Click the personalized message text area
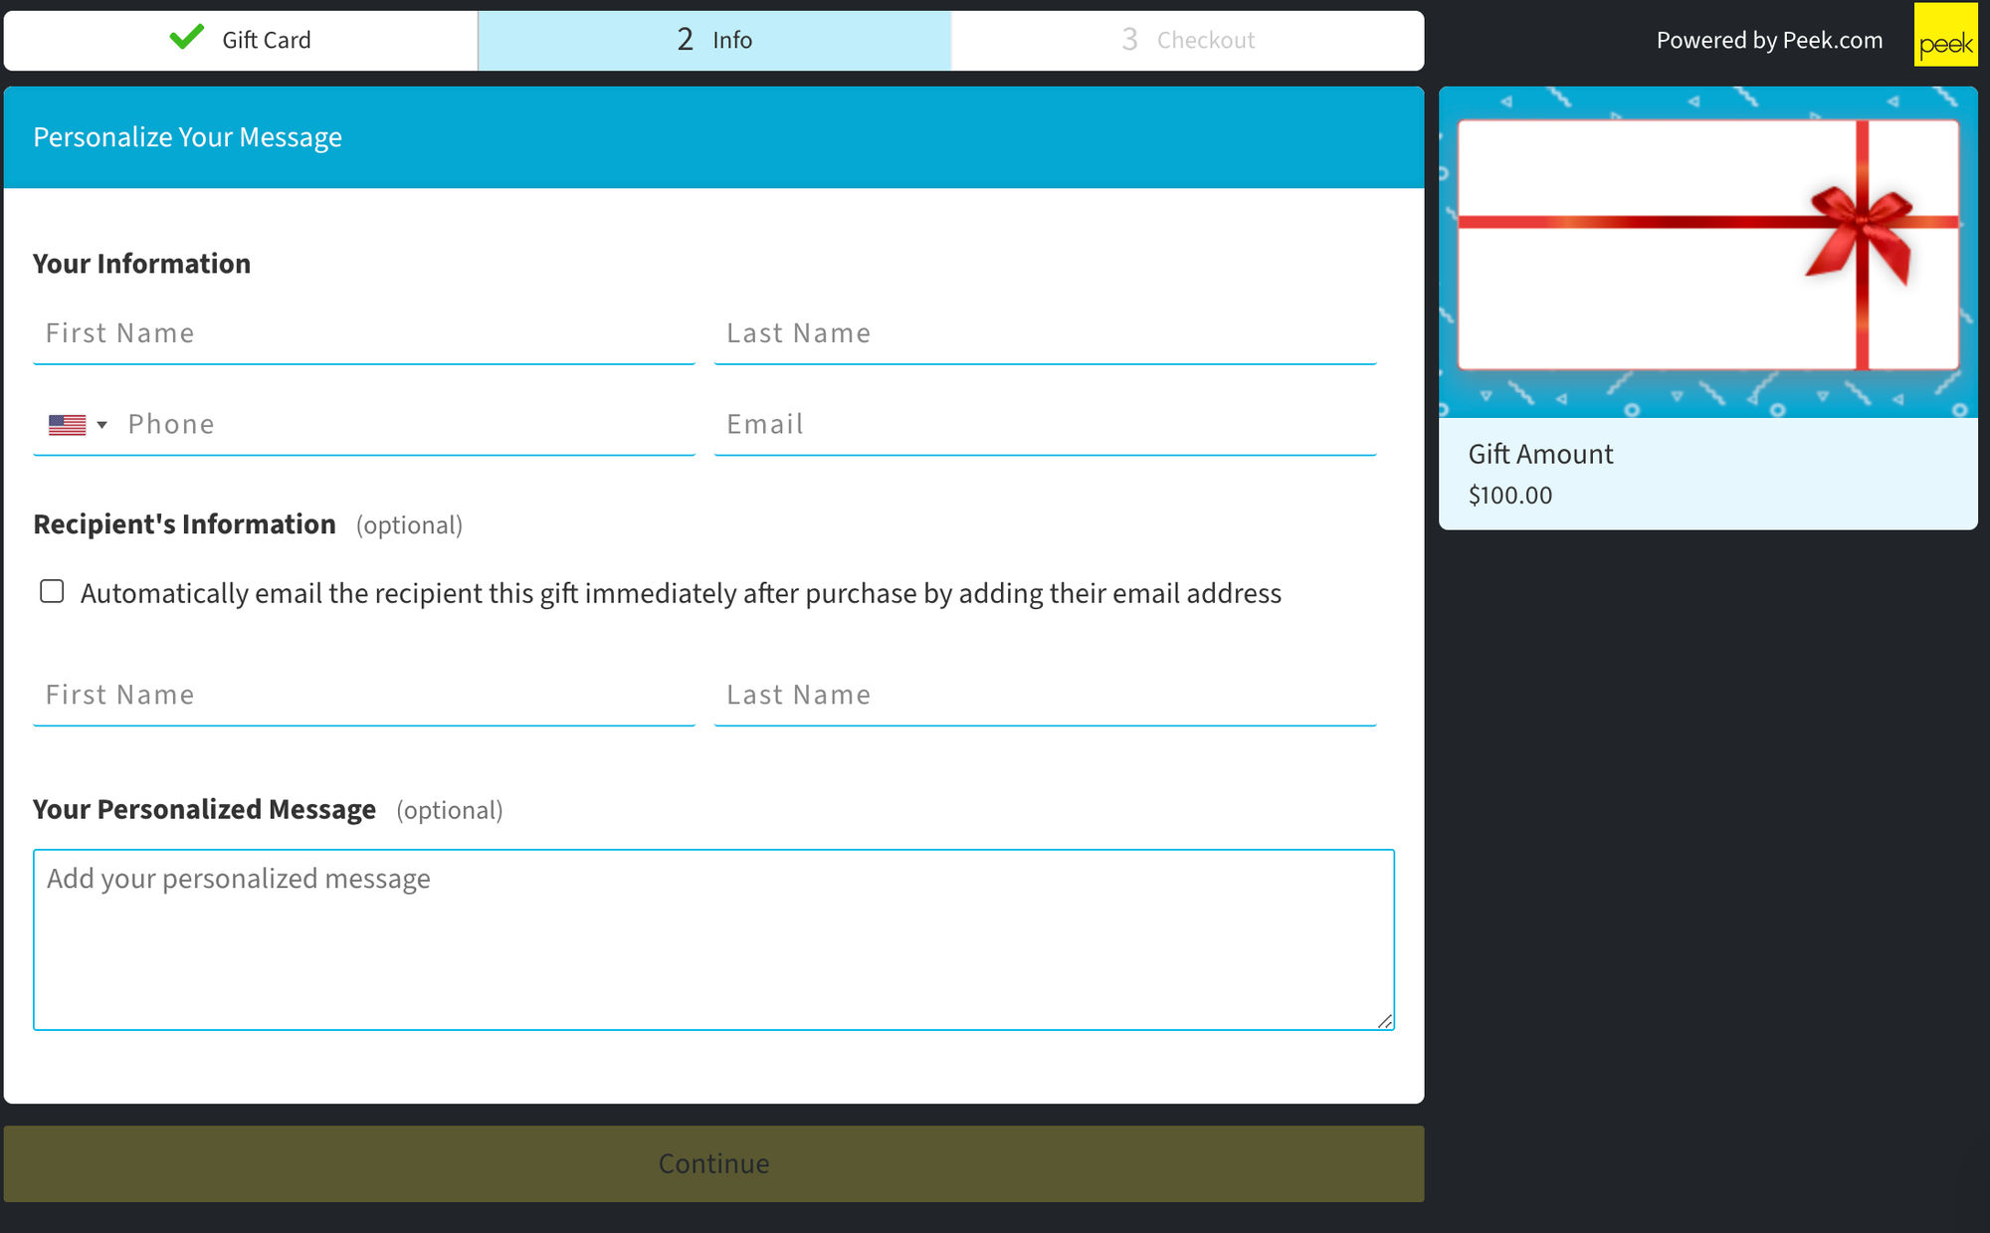 point(712,939)
